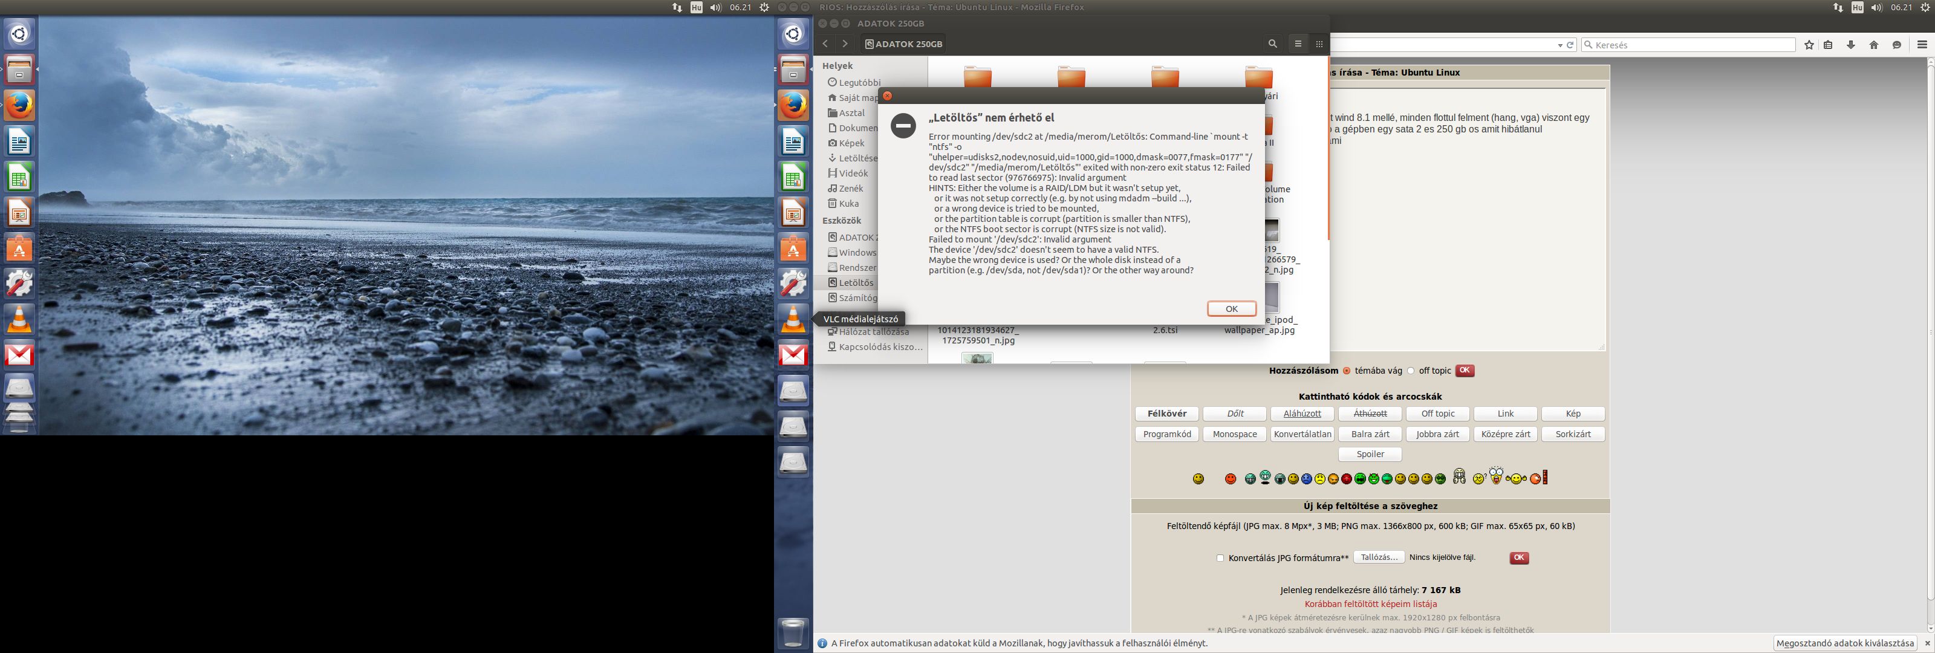Go back in the Files window toolbar

[x=825, y=44]
